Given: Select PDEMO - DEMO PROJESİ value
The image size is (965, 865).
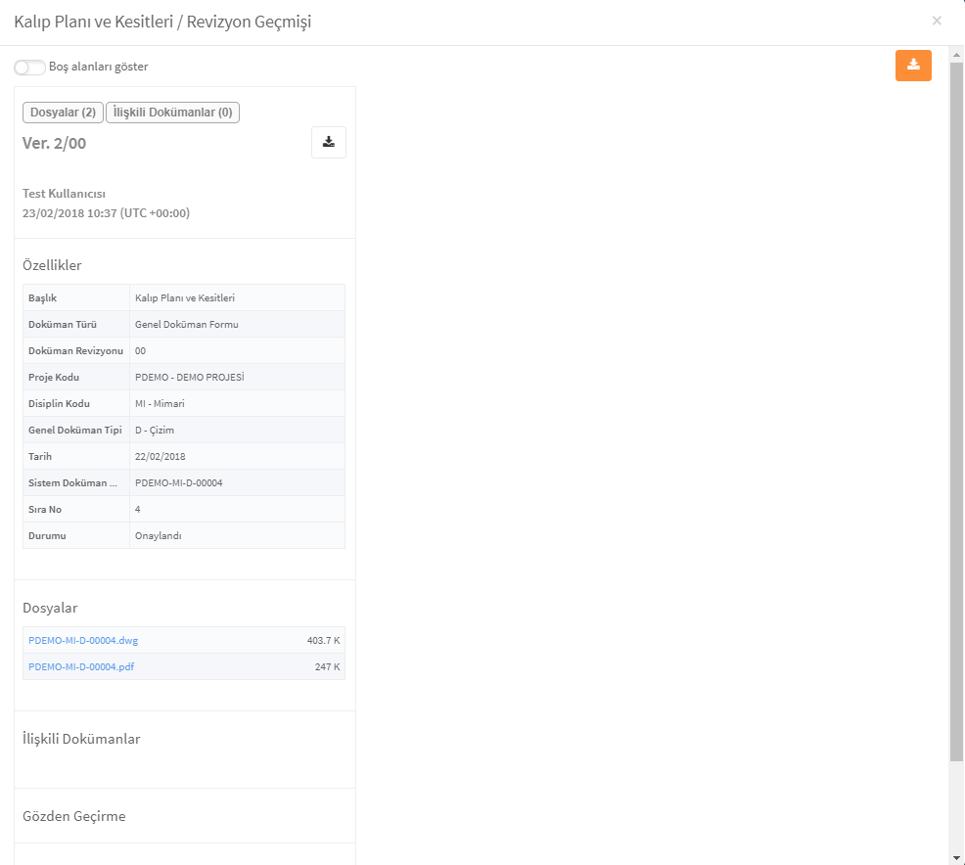Looking at the screenshot, I should 190,377.
